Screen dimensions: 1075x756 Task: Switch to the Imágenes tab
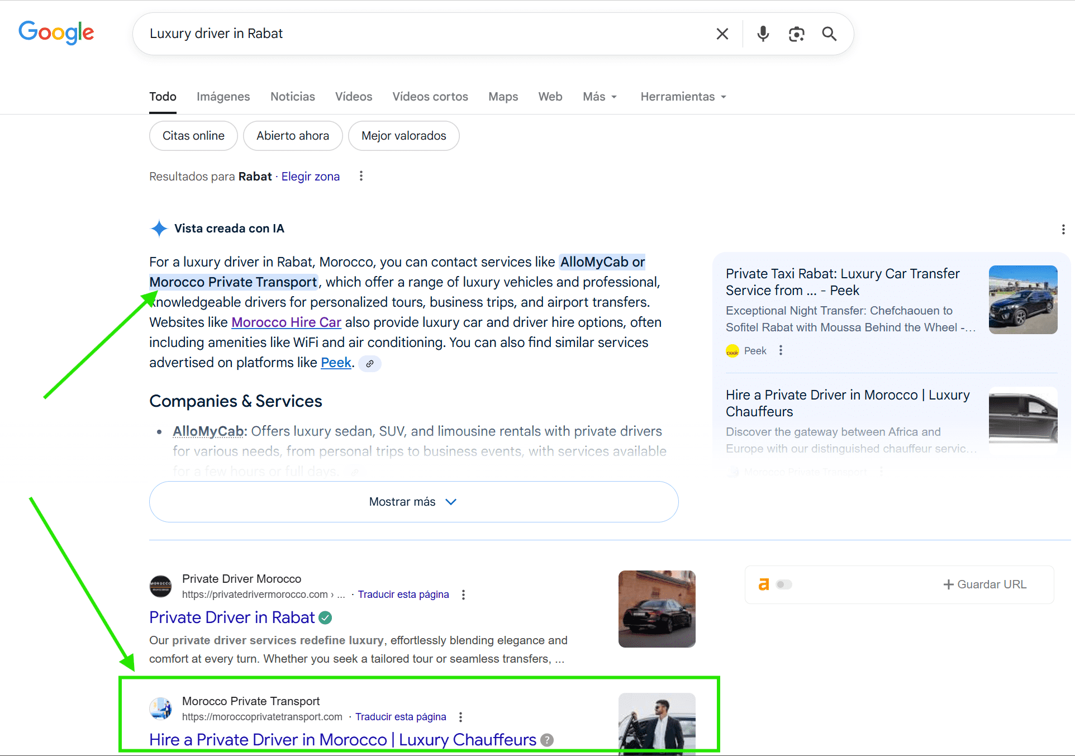tap(223, 97)
